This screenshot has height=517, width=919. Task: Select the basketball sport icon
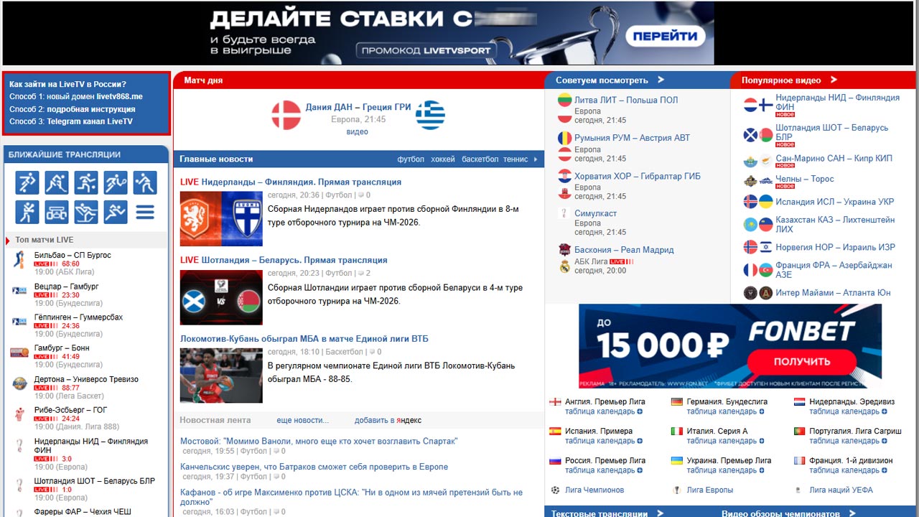pyautogui.click(x=86, y=183)
